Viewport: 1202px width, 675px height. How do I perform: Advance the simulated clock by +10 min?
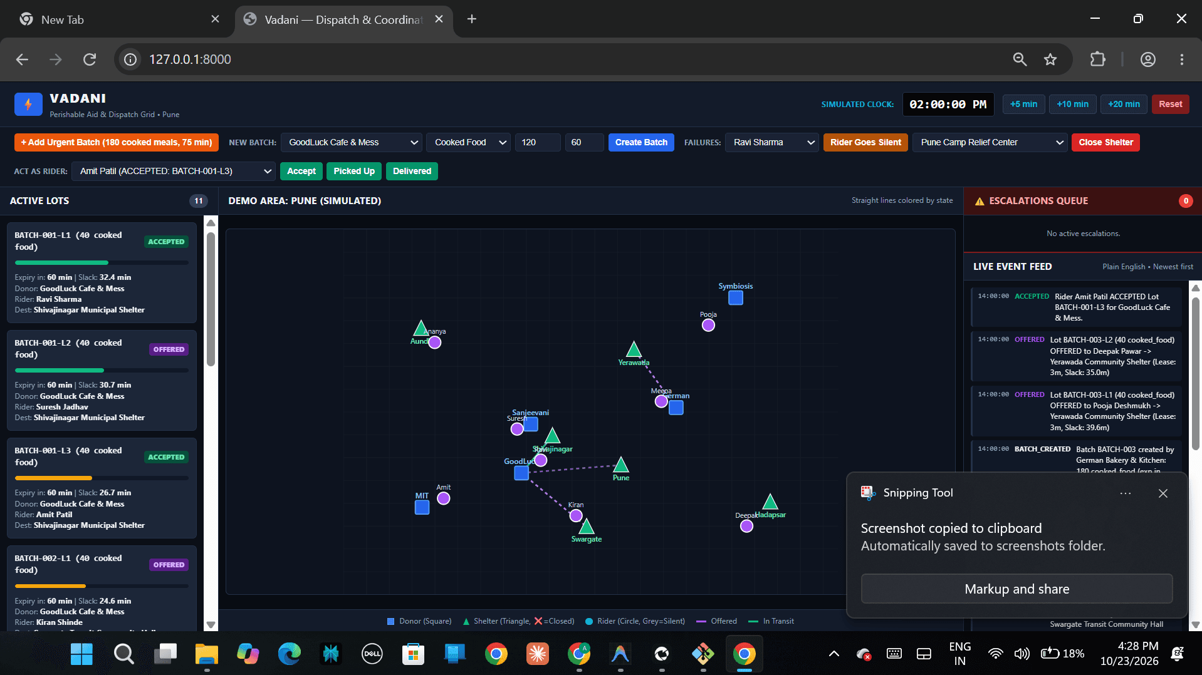point(1072,104)
